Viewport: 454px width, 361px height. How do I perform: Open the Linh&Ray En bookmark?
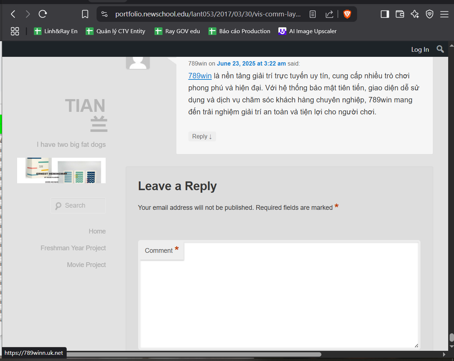click(x=56, y=31)
